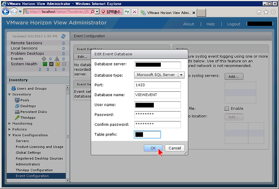Click the Help link in header
279x189 pixels.
tap(211, 24)
